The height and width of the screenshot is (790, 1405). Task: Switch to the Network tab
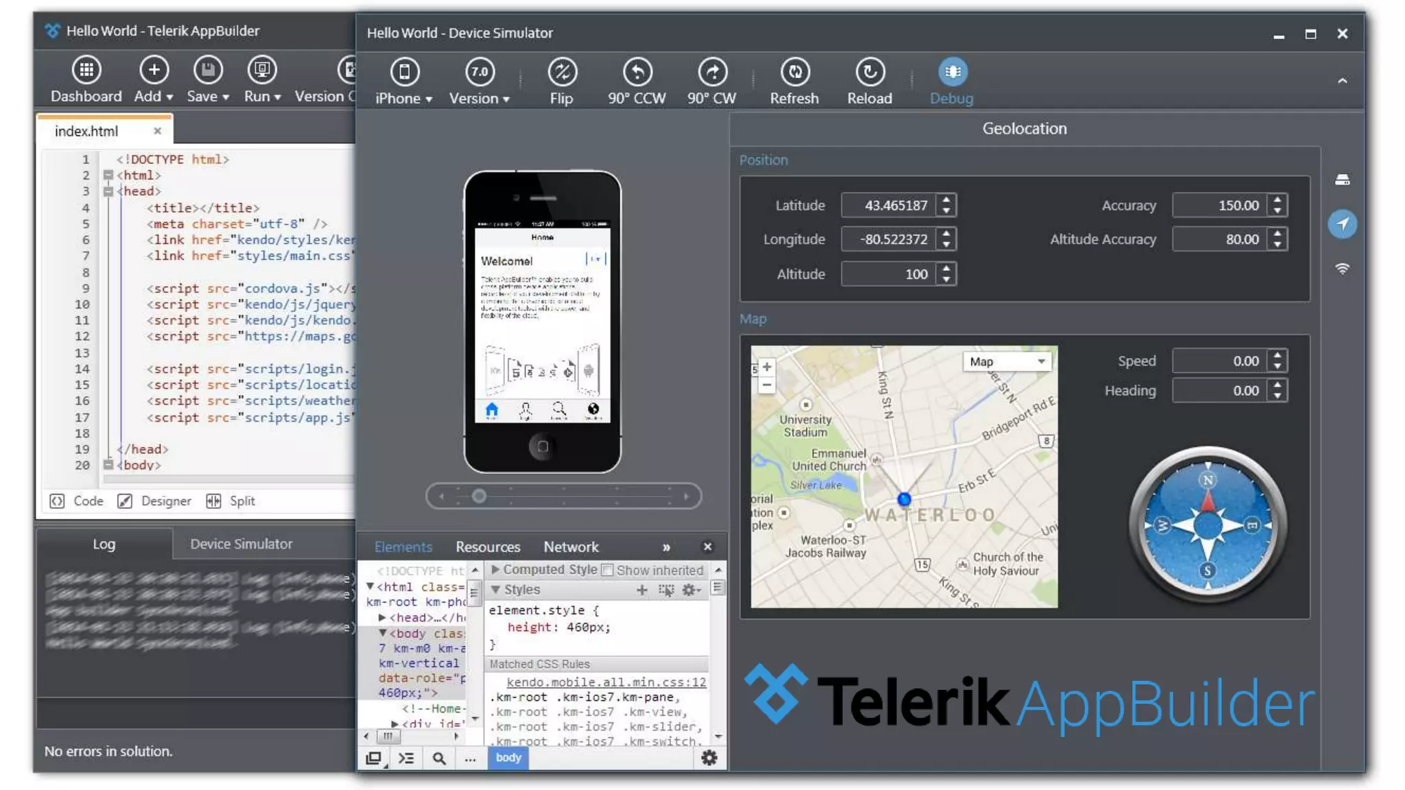tap(571, 547)
